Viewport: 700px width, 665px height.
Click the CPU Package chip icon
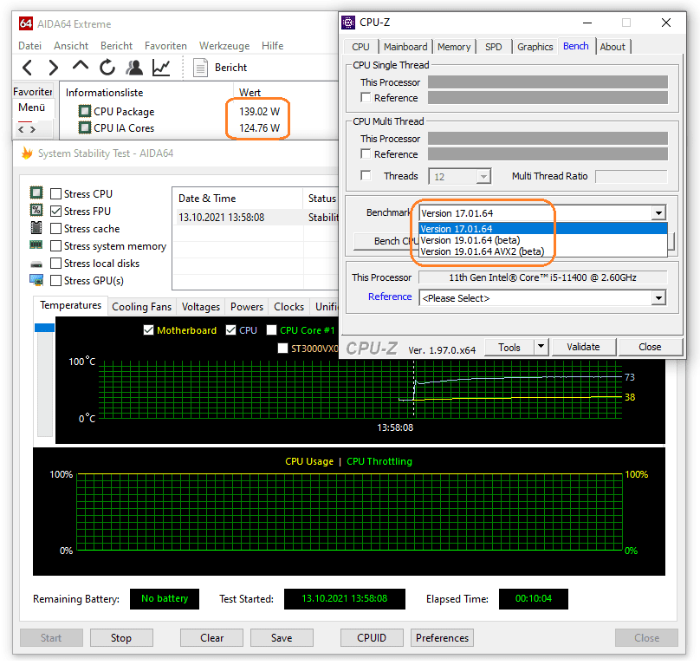pyautogui.click(x=84, y=111)
